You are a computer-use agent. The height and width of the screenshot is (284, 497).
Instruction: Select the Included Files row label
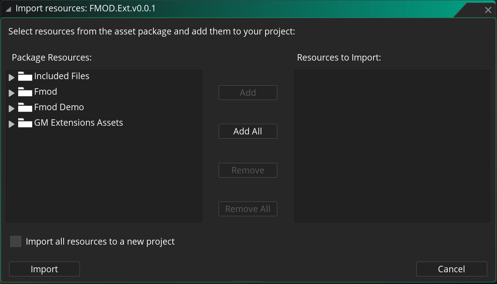[62, 76]
